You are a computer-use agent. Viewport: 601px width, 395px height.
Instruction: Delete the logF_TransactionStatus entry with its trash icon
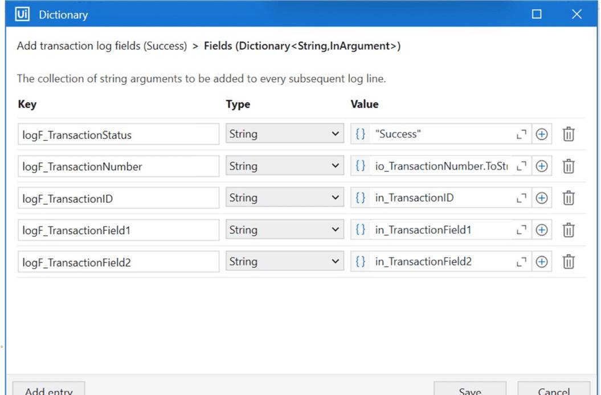coord(569,134)
